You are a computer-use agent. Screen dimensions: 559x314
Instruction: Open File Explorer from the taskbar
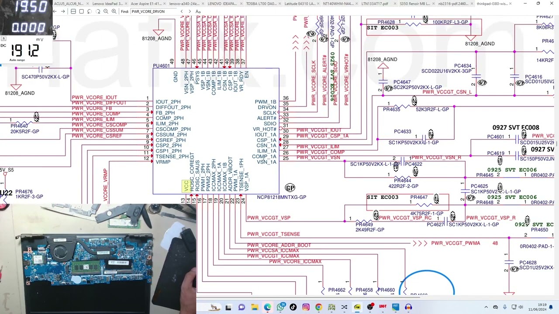[x=255, y=307]
